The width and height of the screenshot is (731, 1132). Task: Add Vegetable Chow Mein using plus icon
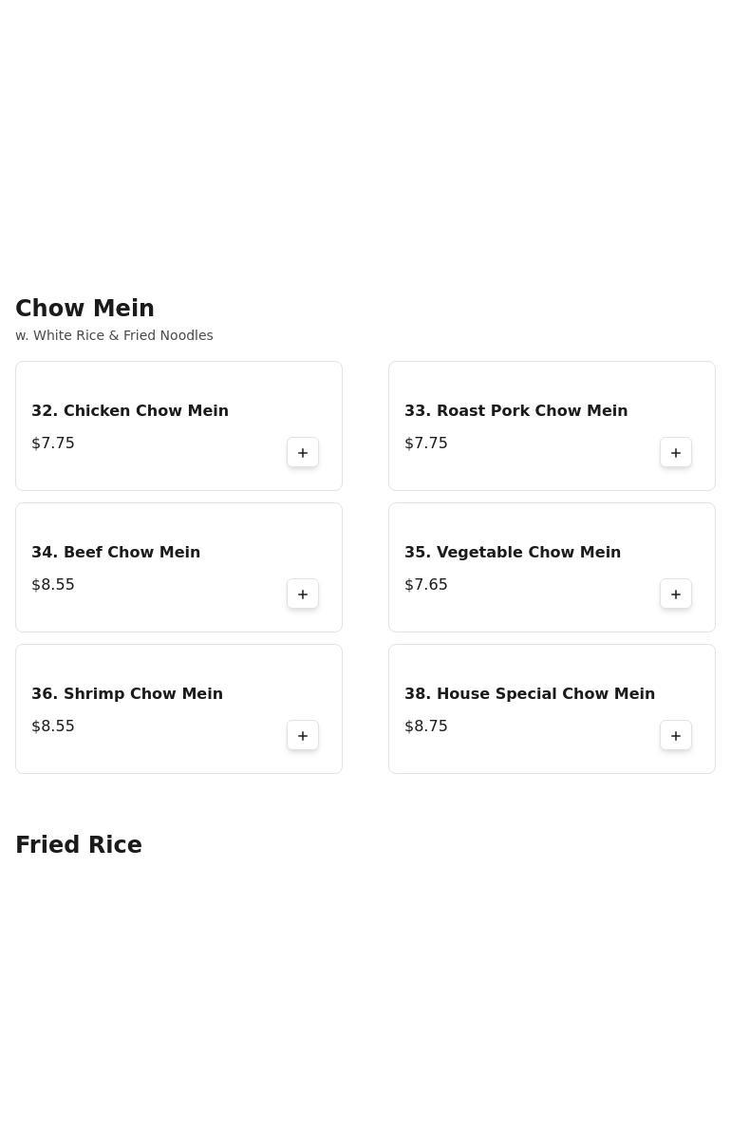click(676, 594)
